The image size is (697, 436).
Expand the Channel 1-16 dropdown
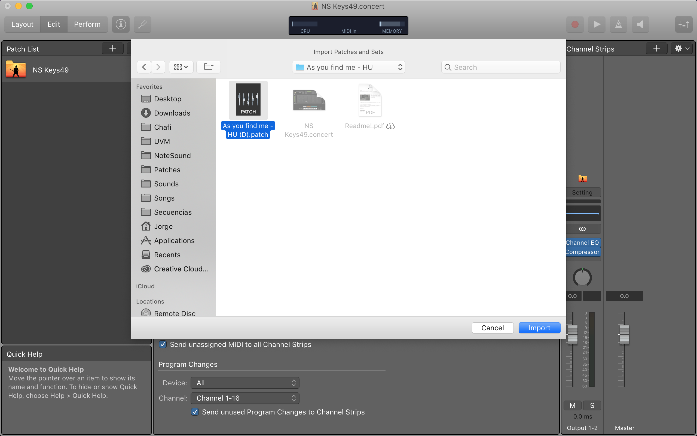coord(245,398)
